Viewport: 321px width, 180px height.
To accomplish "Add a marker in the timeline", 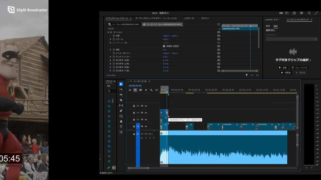I will click(146, 90).
